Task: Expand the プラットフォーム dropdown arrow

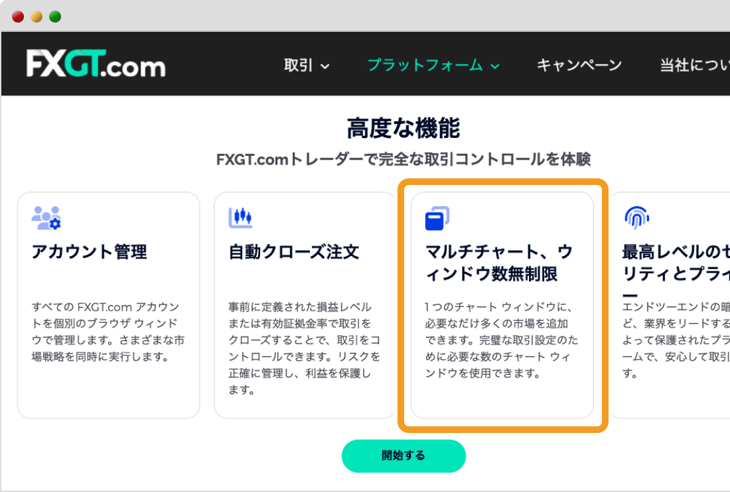Action: pyautogui.click(x=494, y=66)
